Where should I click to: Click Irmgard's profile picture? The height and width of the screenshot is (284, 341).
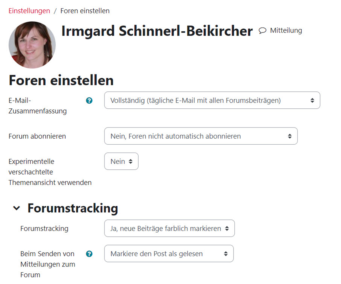[x=32, y=45]
